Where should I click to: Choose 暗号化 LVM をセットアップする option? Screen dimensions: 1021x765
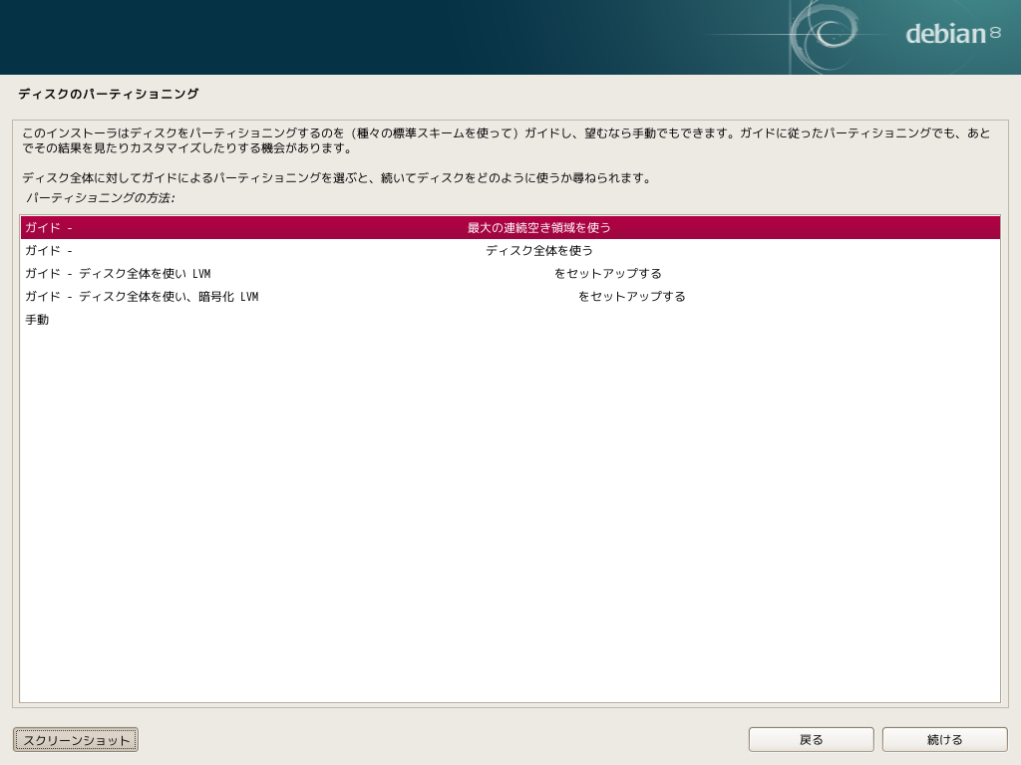click(510, 297)
